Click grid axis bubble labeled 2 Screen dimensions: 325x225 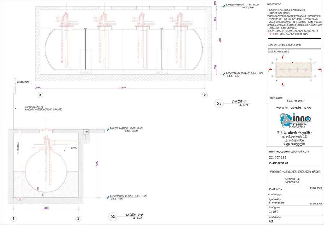click(x=78, y=218)
